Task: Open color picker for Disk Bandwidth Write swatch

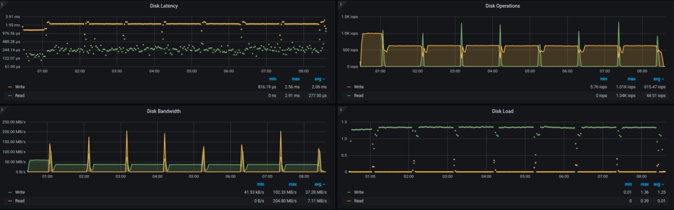Action: (x=10, y=193)
